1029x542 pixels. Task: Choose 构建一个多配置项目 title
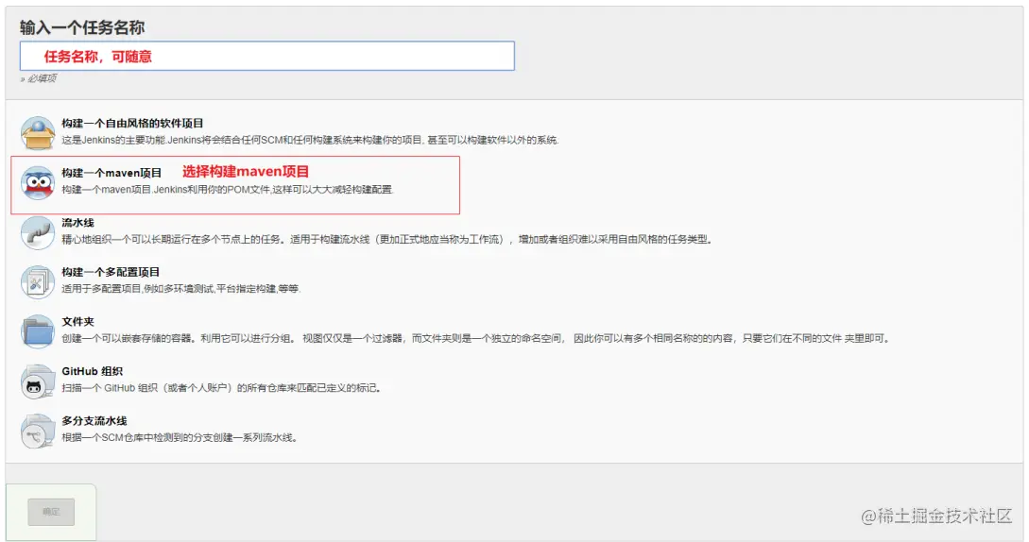pos(111,272)
